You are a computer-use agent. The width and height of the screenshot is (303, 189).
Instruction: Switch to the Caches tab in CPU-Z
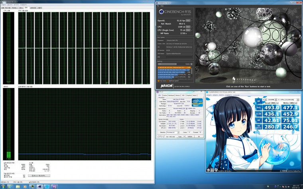click(x=165, y=95)
